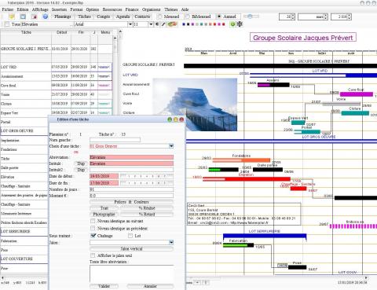Image resolution: width=377 pixels, height=290 pixels.
Task: Open the Finance menu
Action: (132, 9)
